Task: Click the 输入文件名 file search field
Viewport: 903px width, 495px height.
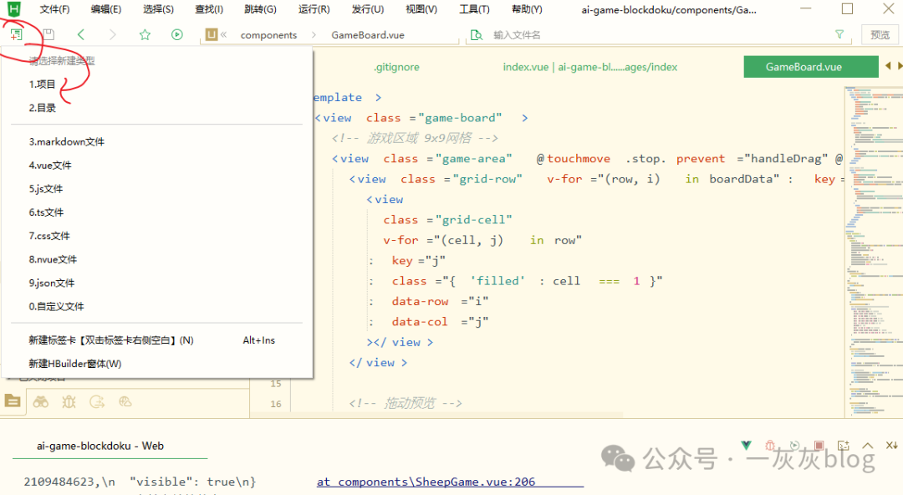Action: click(652, 35)
